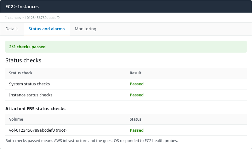This screenshot has height=149, width=252.
Task: Click Passed result for Instance status checks
Action: [x=137, y=95]
